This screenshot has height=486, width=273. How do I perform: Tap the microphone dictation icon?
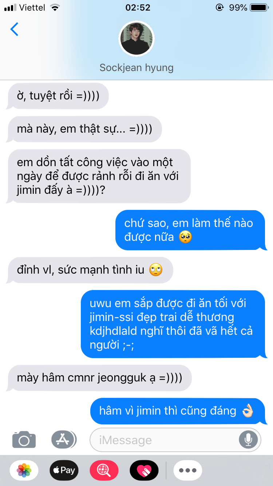(248, 440)
